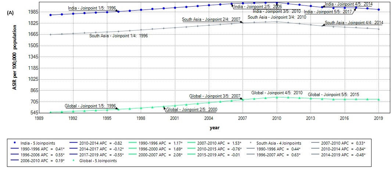Select legend entry '2017-2019 APC = -0.55*'

96,154
